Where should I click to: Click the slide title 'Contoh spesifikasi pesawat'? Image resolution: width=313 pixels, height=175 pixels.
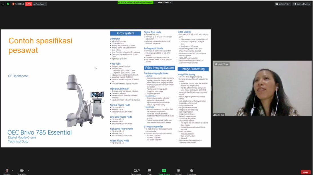click(x=40, y=45)
